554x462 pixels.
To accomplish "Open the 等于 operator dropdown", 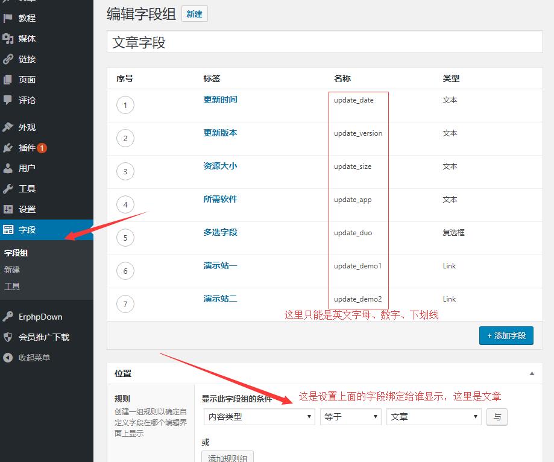I will pyautogui.click(x=351, y=417).
